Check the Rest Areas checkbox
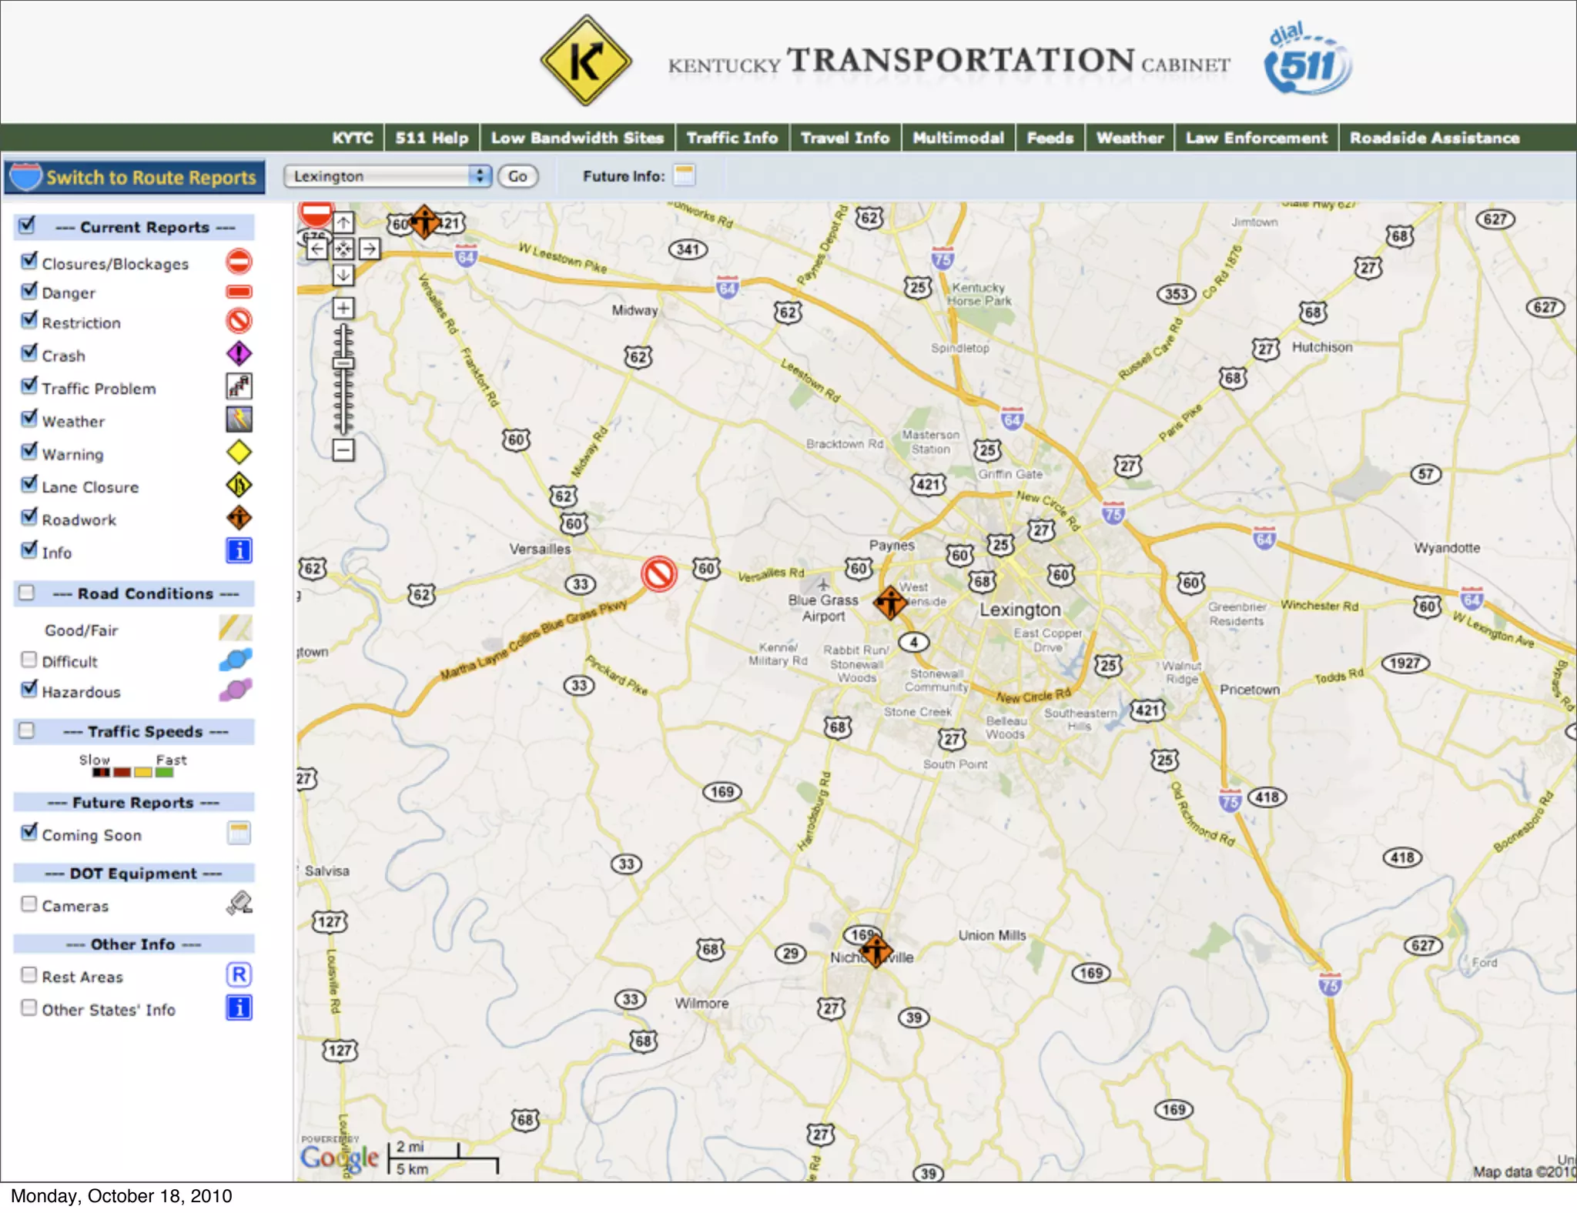 tap(29, 974)
